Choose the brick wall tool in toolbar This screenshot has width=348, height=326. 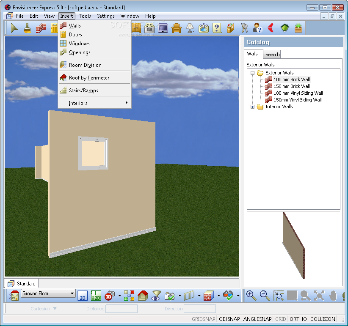tap(41, 28)
